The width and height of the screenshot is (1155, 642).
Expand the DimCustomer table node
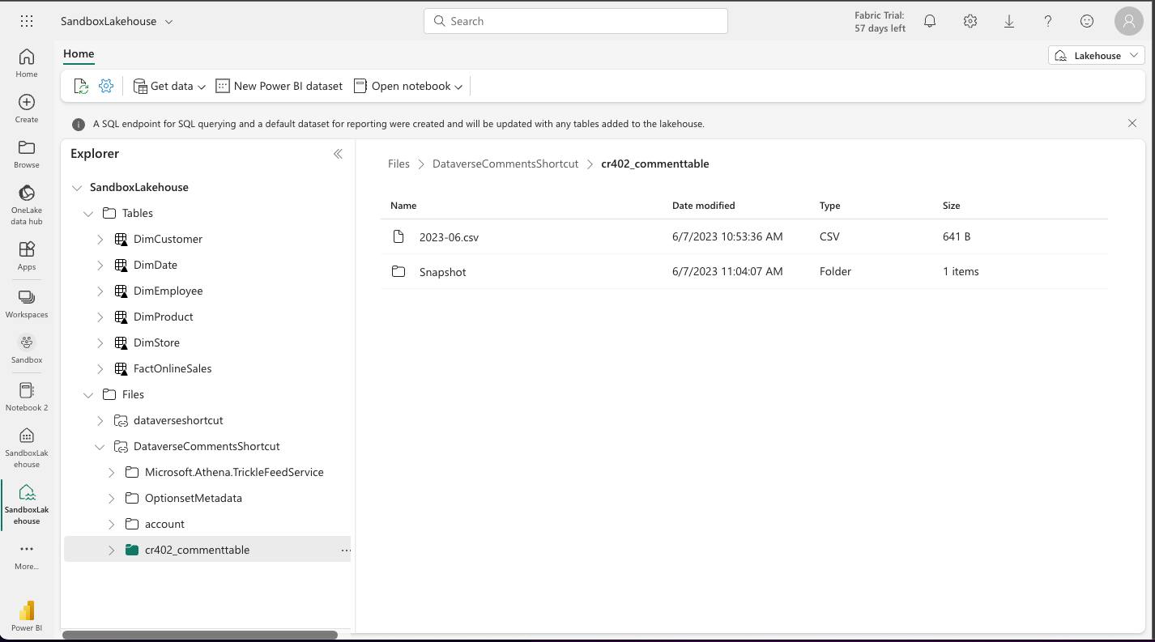click(100, 240)
